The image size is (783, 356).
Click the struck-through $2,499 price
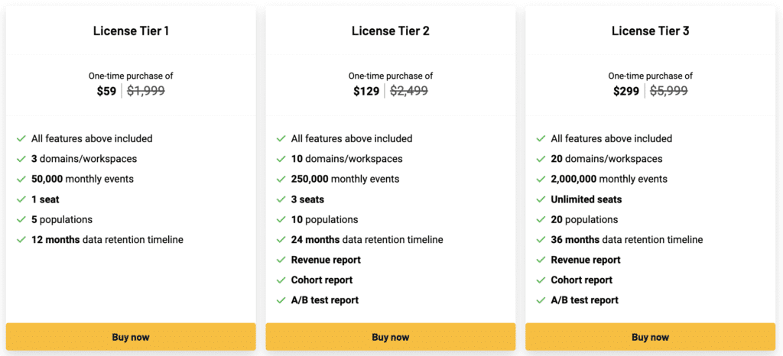409,91
